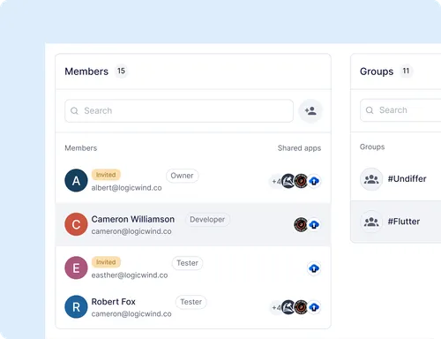The image size is (441, 339).
Task: Click the Invited tag on albert's row
Action: [x=106, y=175]
